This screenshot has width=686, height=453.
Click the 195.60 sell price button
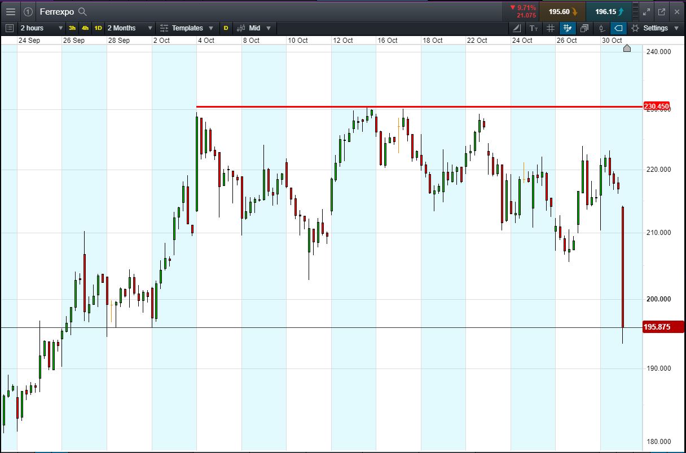[562, 11]
